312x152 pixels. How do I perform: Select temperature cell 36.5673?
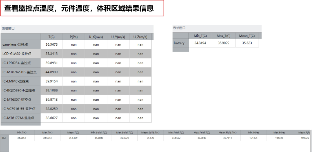tap(51, 44)
